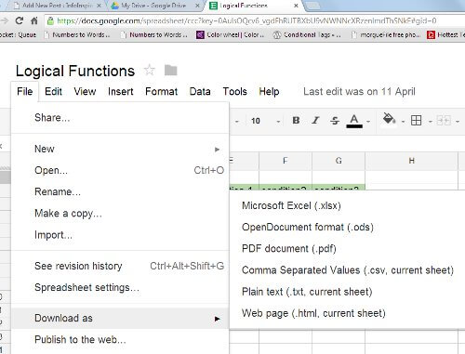
Task: Choose Share... from File menu
Action: pos(120,118)
